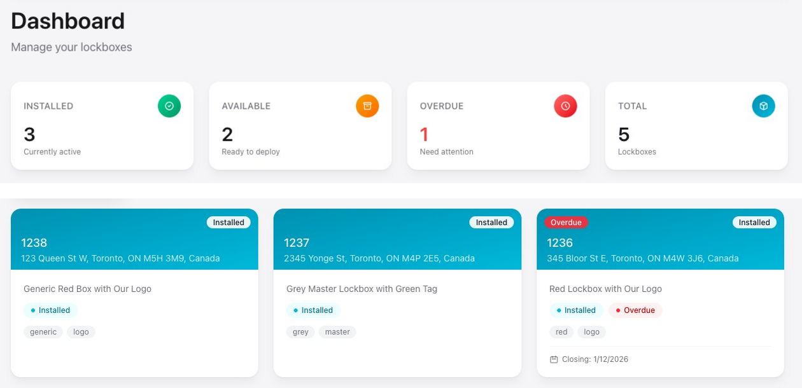Click the calendar icon beside Closing date
The height and width of the screenshot is (388, 802).
(x=553, y=359)
